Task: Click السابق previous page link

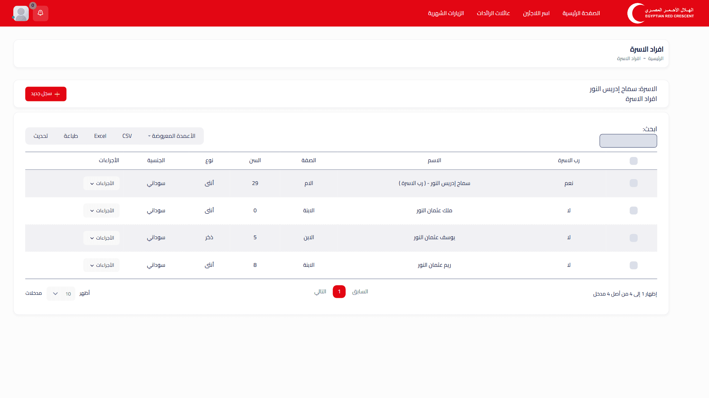Action: click(360, 291)
